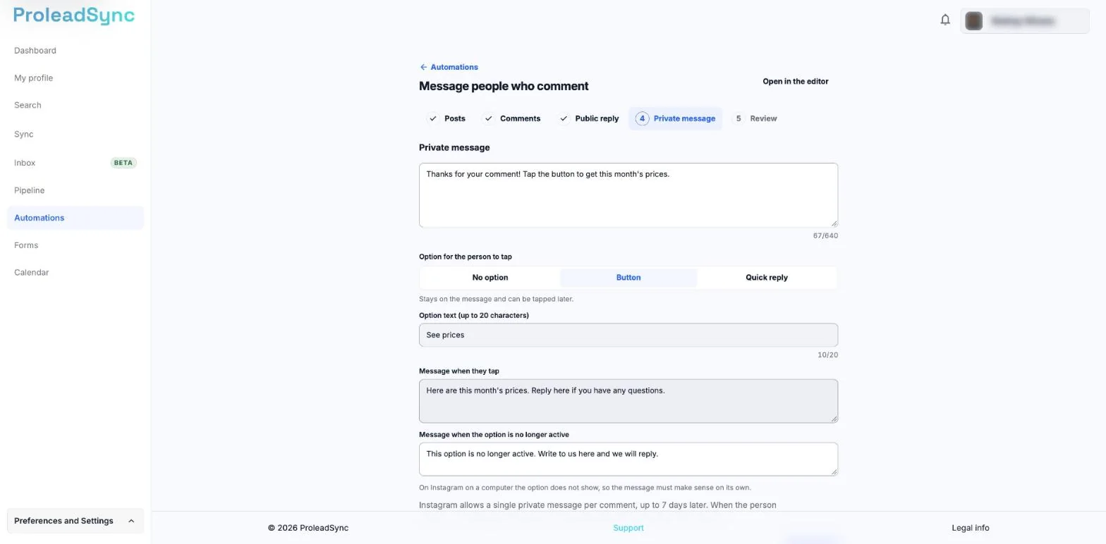Click the BETA badge next to Inbox

click(123, 163)
